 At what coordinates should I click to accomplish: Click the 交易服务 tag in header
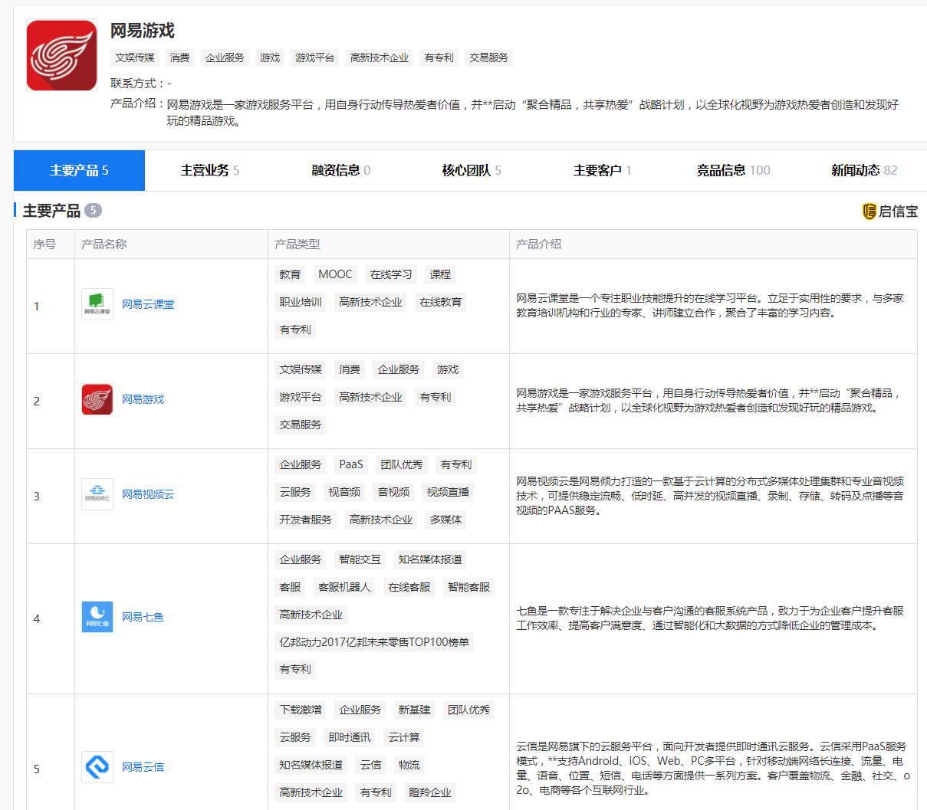click(488, 57)
